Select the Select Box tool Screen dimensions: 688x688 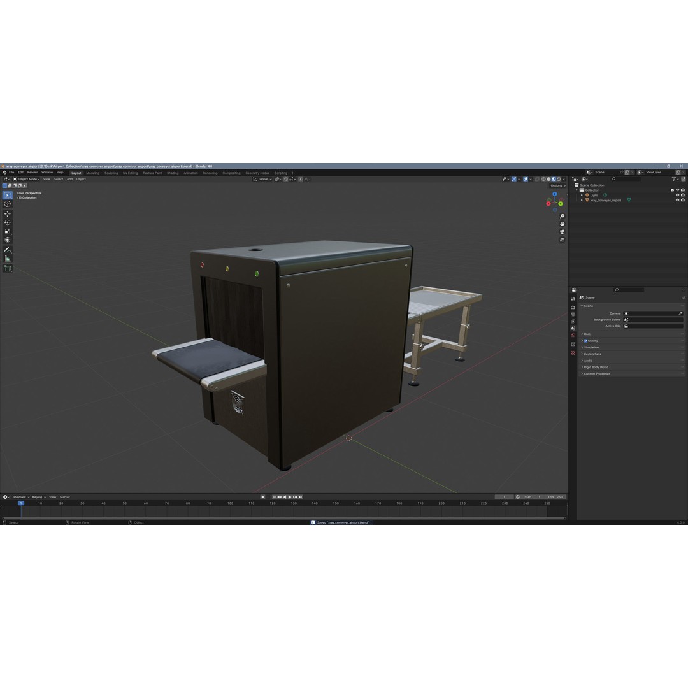coord(8,196)
